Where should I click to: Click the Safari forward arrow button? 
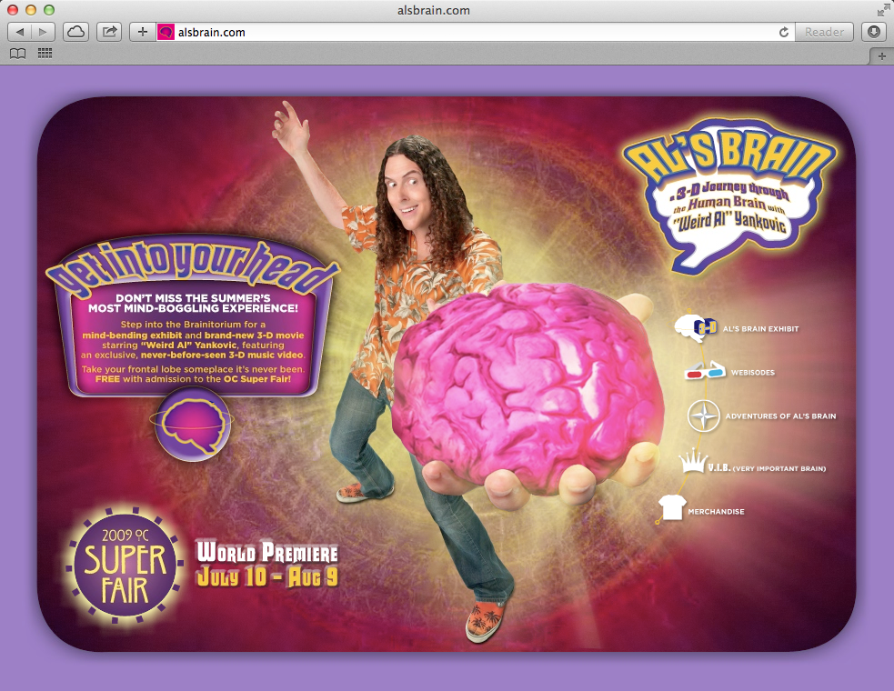pyautogui.click(x=44, y=32)
